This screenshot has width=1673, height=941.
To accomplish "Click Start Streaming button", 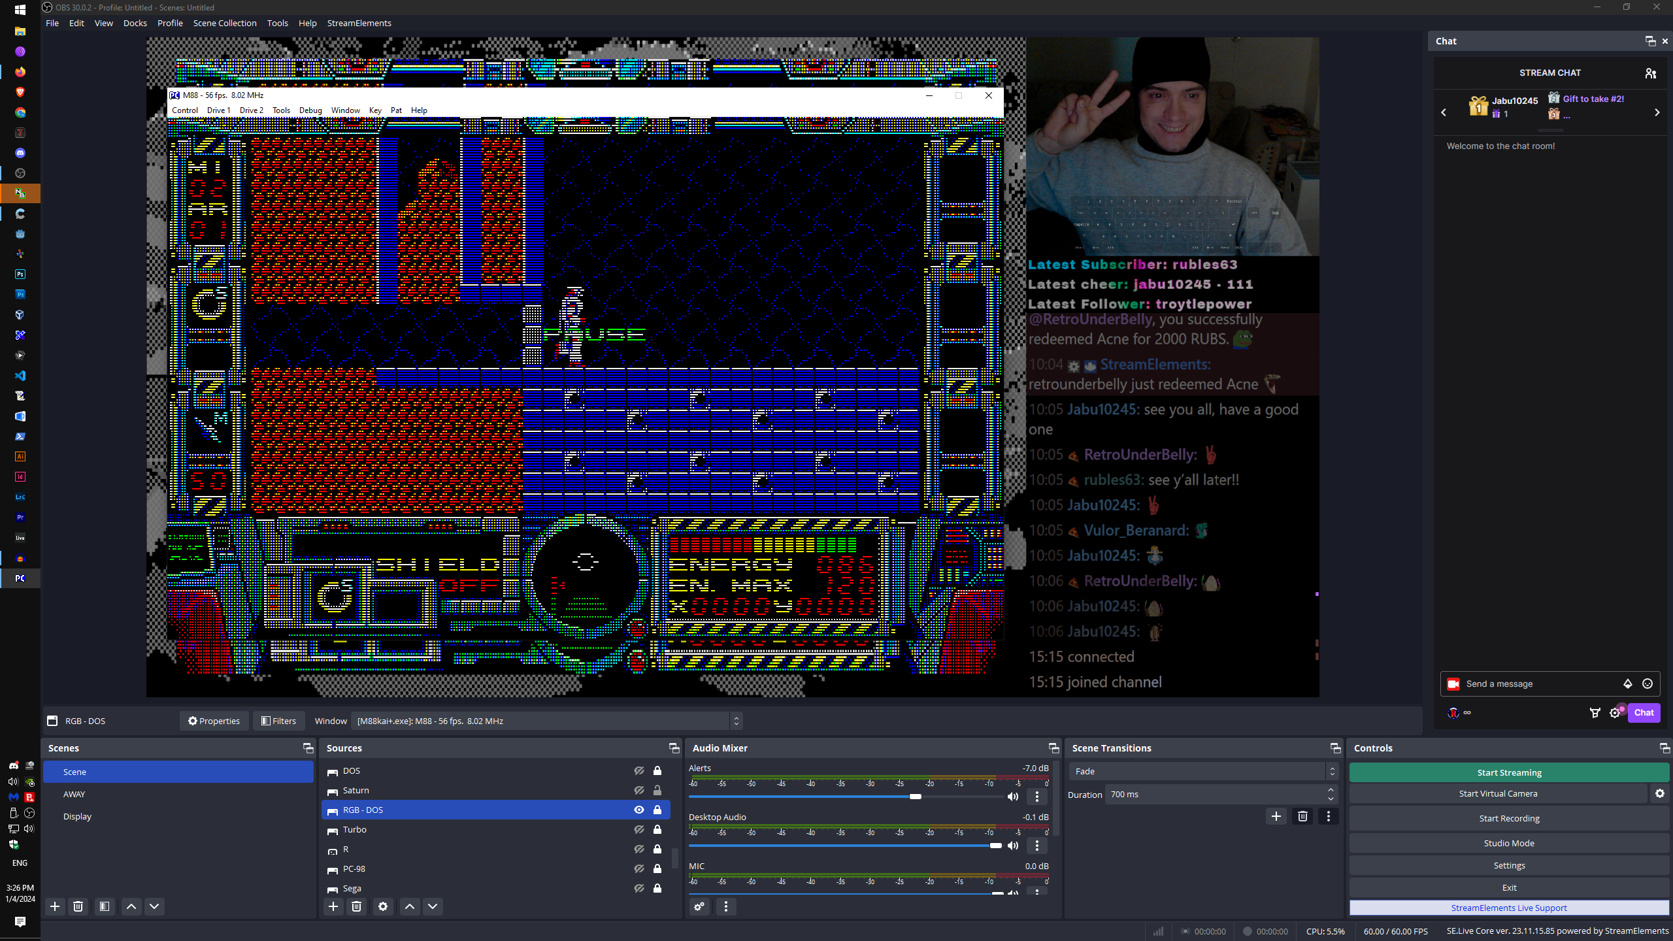I will [1509, 772].
